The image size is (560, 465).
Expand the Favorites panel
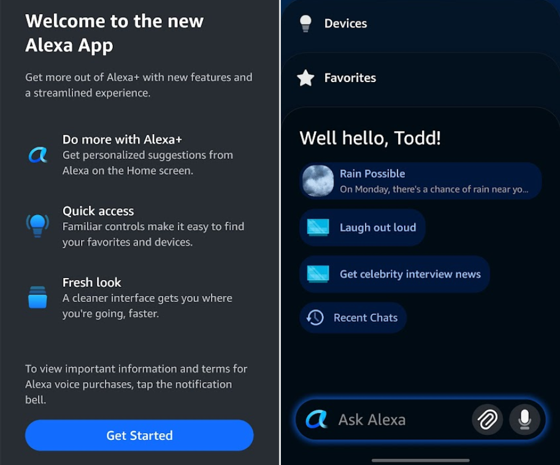(350, 78)
